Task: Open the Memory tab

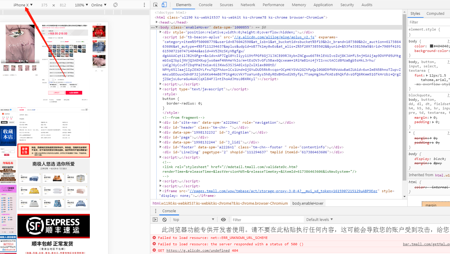Action: tap(299, 5)
